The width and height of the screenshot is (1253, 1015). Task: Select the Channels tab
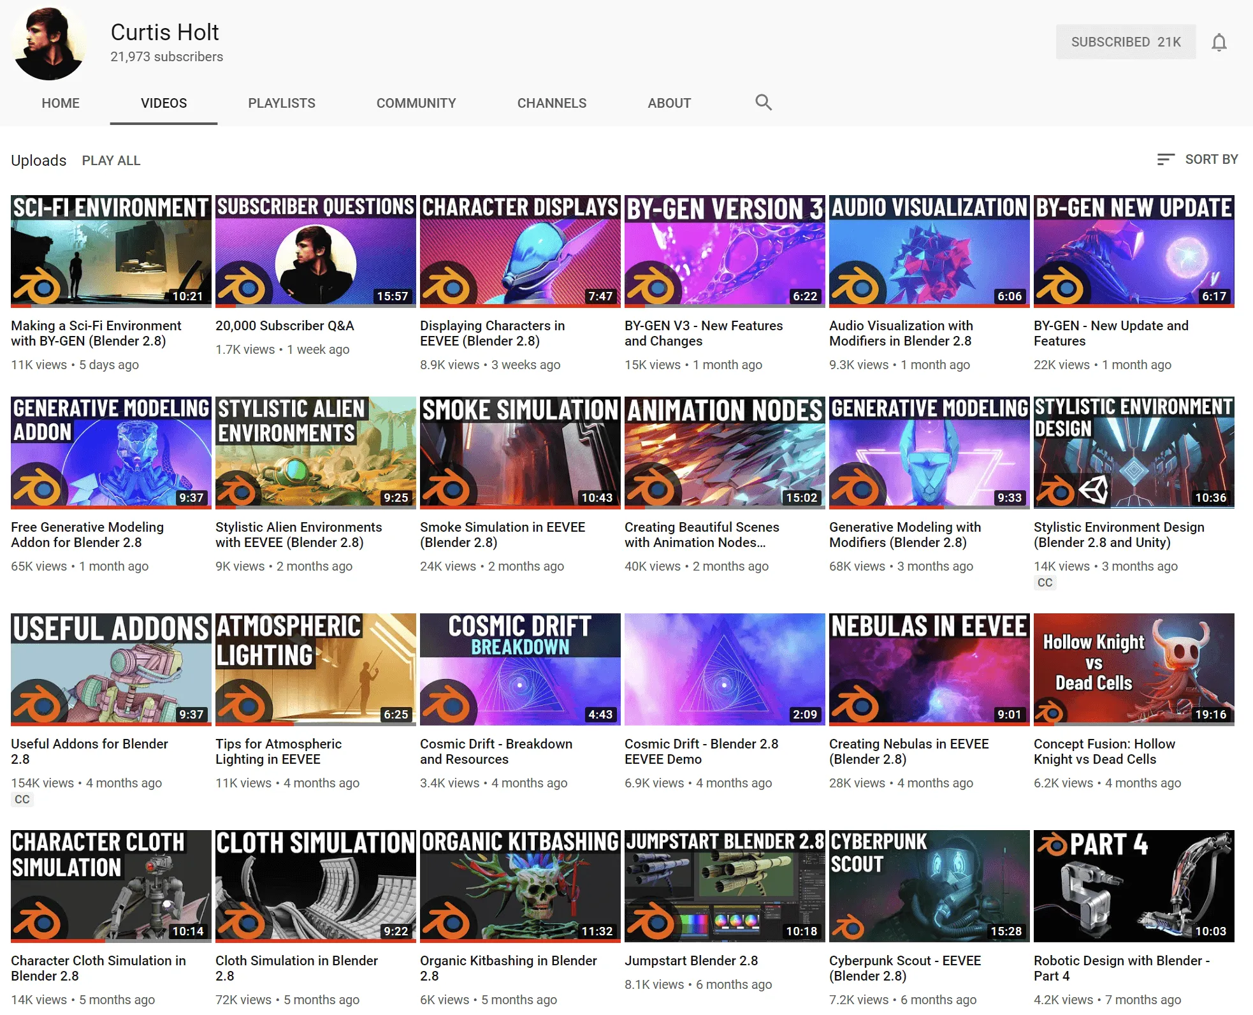click(551, 103)
